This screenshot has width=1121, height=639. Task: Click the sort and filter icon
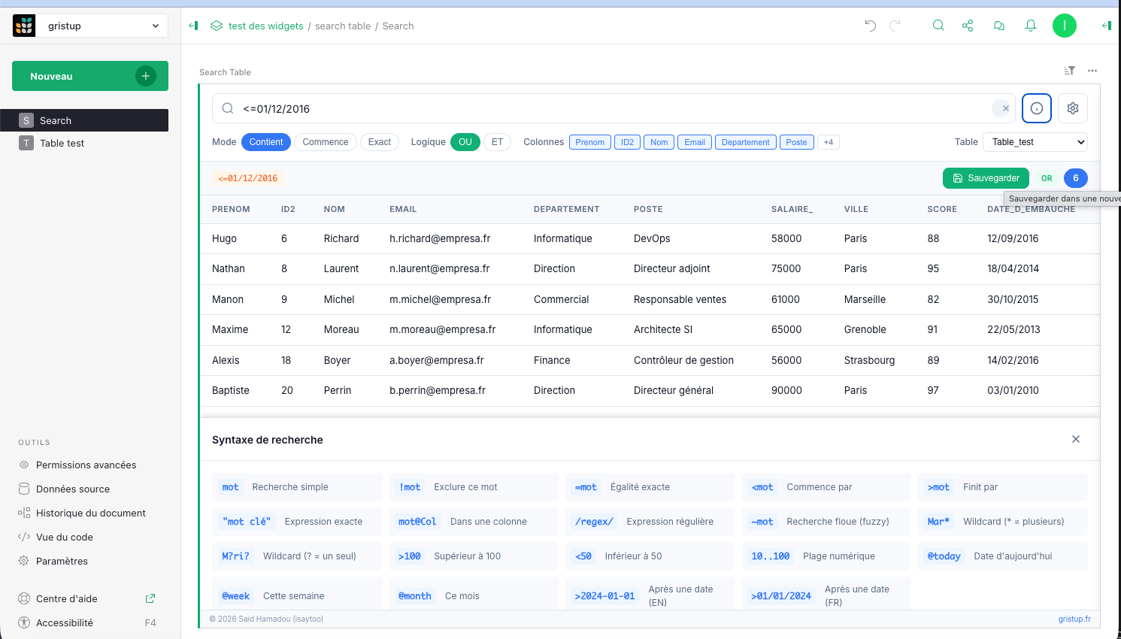coord(1069,71)
